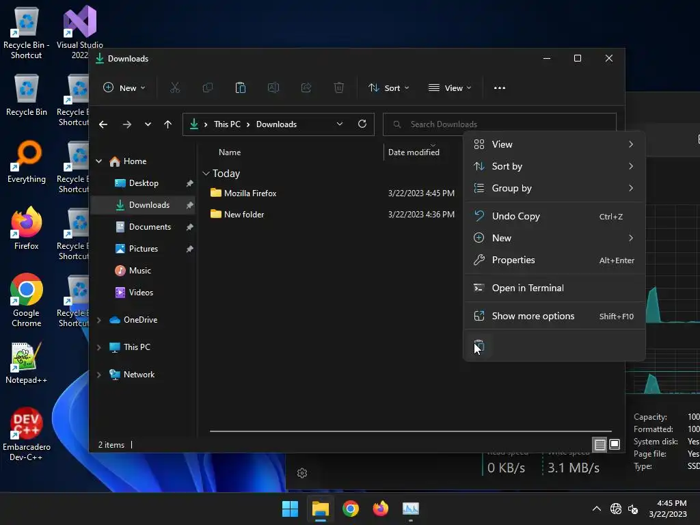The image size is (700, 525).
Task: Open Windows Start menu
Action: click(x=290, y=509)
